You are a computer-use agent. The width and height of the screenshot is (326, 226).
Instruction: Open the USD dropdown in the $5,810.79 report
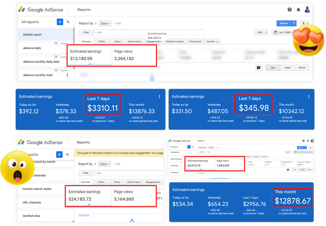coord(288,152)
